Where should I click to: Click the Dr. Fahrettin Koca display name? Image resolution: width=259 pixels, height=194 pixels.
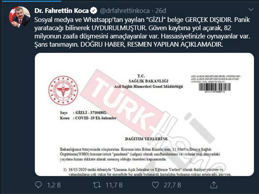(x=62, y=11)
